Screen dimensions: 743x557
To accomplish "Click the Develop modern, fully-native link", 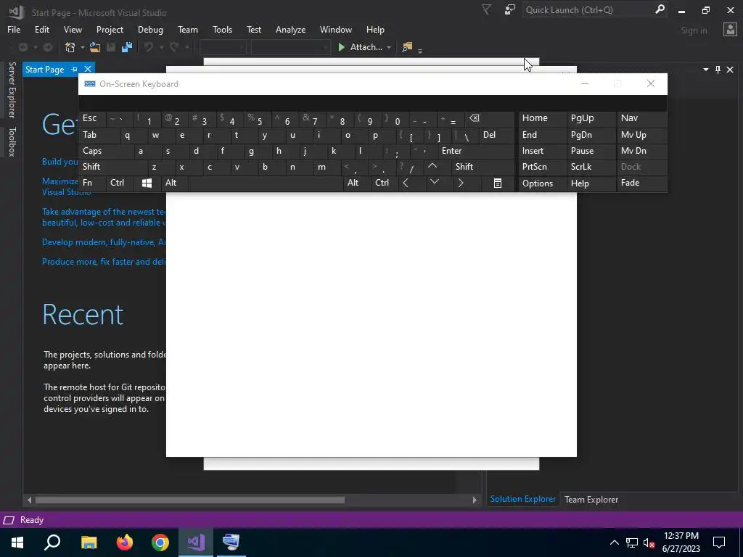I will coord(104,242).
